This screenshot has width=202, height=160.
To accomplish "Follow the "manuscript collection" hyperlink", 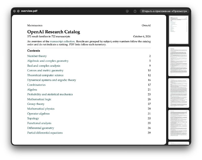I will [62, 41].
